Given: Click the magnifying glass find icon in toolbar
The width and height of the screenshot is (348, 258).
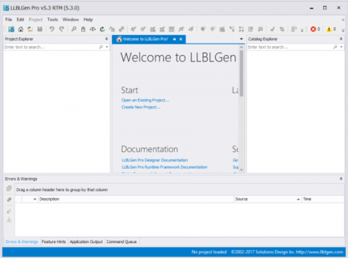Looking at the screenshot, I should [x=73, y=29].
